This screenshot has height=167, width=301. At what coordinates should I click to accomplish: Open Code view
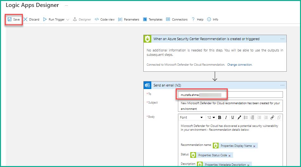pos(105,20)
